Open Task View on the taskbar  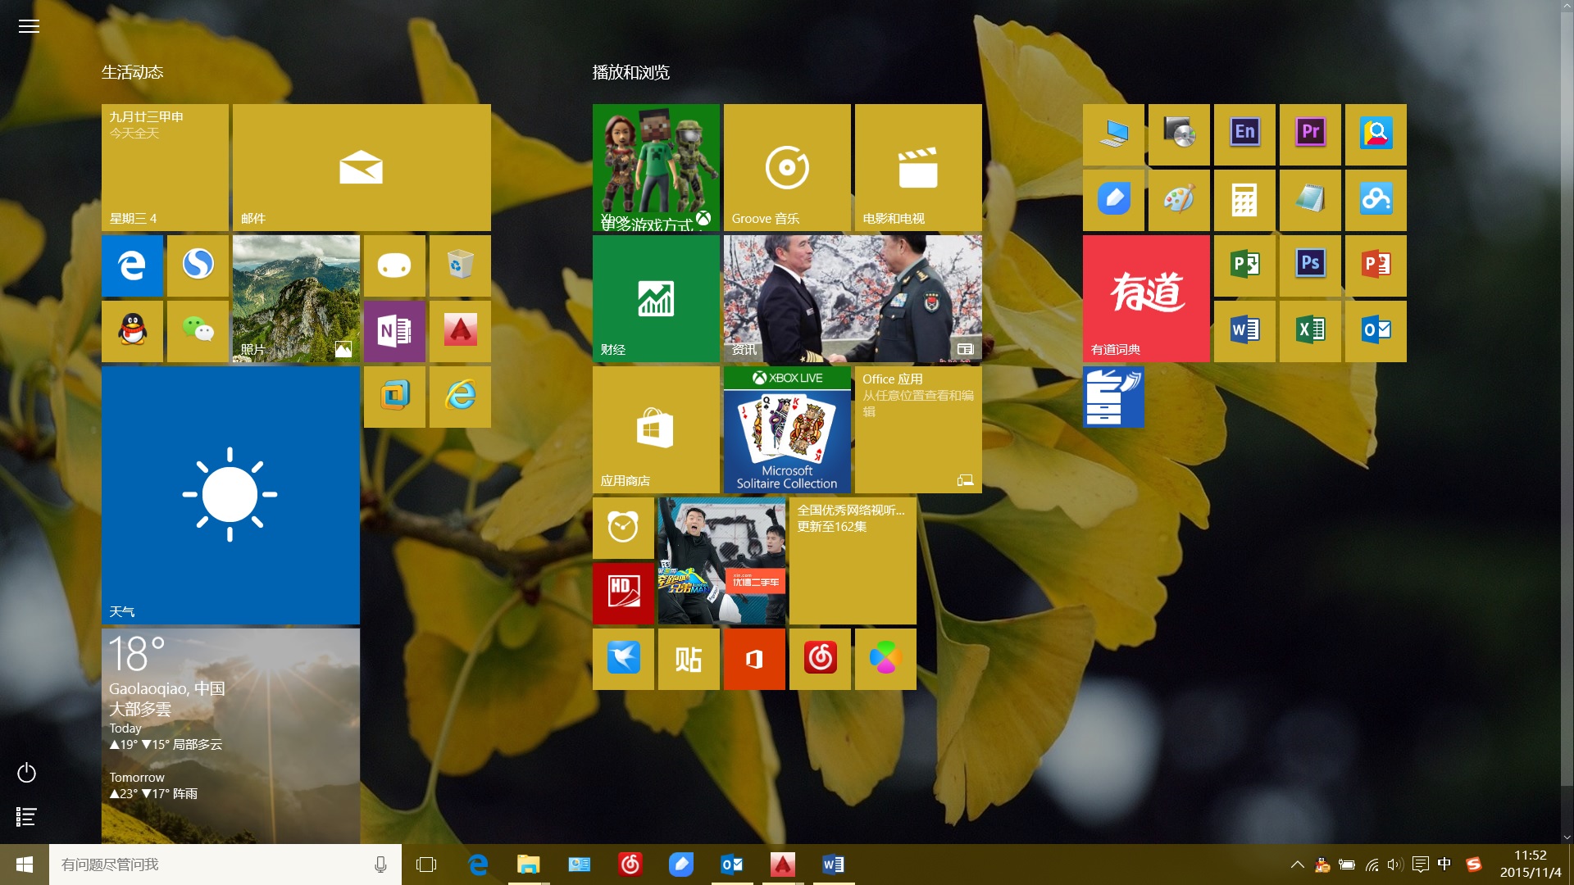click(426, 865)
